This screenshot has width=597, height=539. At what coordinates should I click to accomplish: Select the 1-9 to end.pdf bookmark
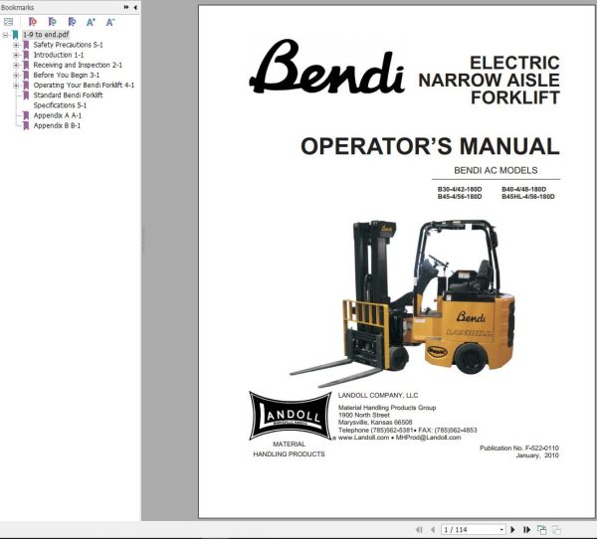[46, 35]
